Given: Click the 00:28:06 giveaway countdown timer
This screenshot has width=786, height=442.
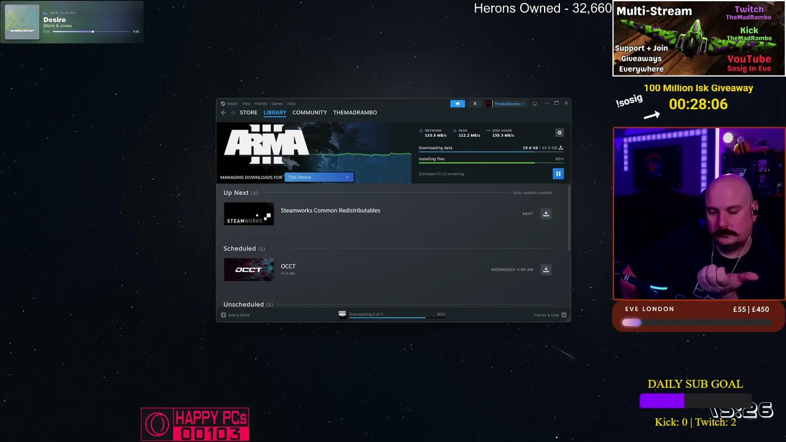Looking at the screenshot, I should click(x=698, y=104).
